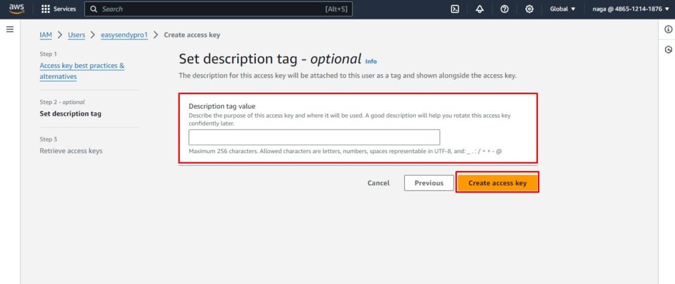Launch the CloudShell terminal icon

[455, 9]
